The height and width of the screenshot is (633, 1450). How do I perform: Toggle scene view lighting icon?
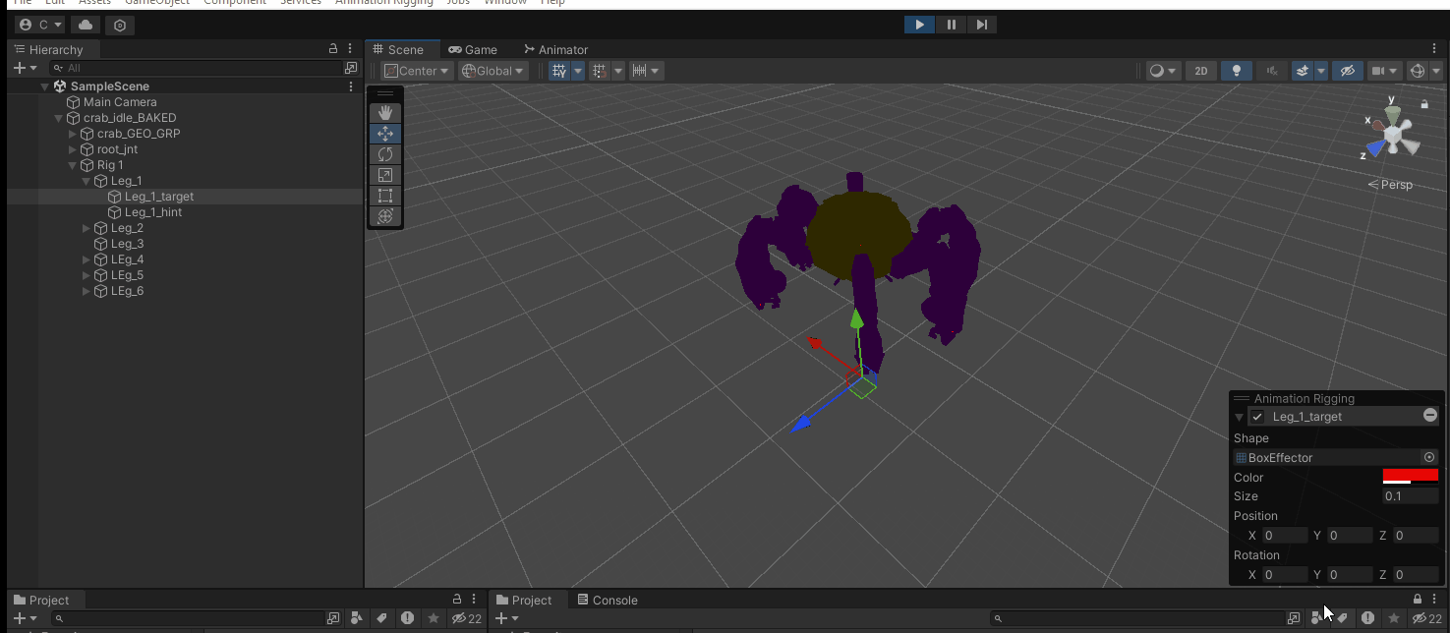click(x=1237, y=70)
